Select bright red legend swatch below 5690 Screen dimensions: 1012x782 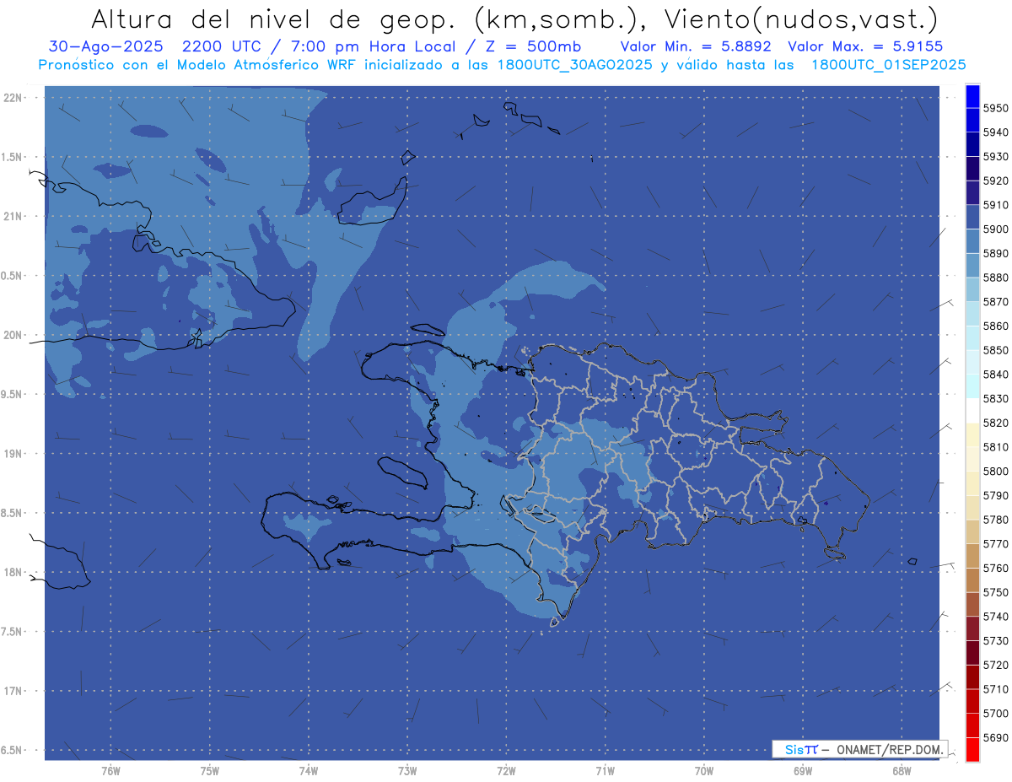tap(972, 749)
